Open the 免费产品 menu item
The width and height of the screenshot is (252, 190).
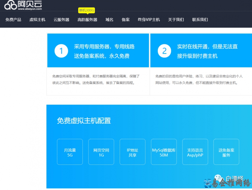click(x=13, y=20)
